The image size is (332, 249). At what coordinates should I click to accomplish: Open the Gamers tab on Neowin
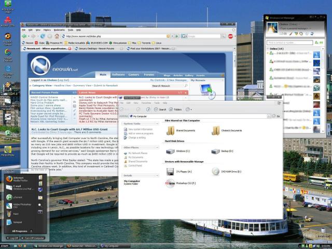click(x=134, y=75)
